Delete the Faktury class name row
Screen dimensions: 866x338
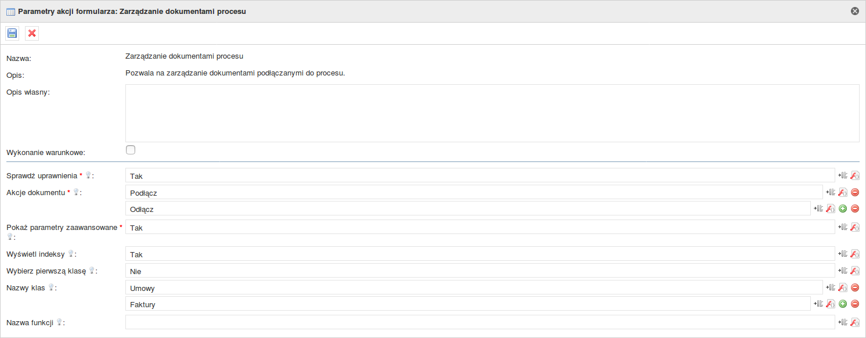click(x=855, y=304)
